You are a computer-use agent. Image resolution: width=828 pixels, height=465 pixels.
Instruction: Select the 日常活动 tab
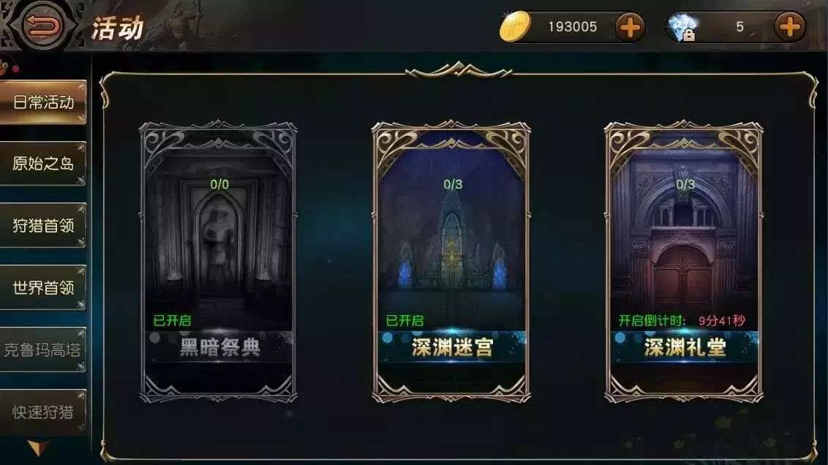tap(42, 102)
